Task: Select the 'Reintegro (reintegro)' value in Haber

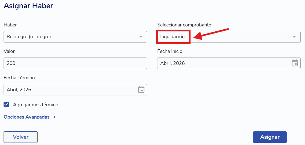Action: click(29, 37)
